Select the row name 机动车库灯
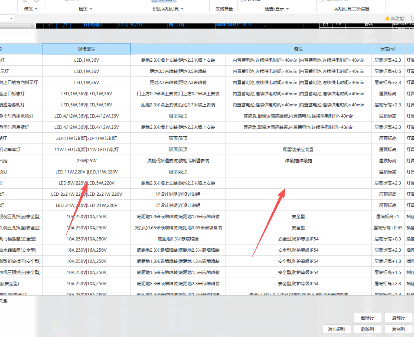Image resolution: width=414 pixels, height=337 pixels. click(21, 150)
